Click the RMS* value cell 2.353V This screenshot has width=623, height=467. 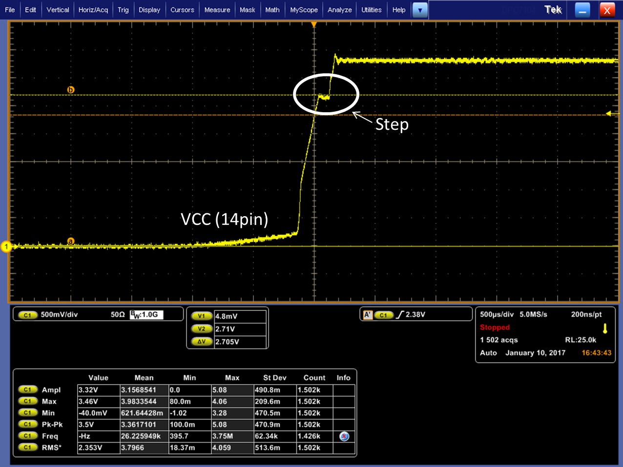click(99, 447)
